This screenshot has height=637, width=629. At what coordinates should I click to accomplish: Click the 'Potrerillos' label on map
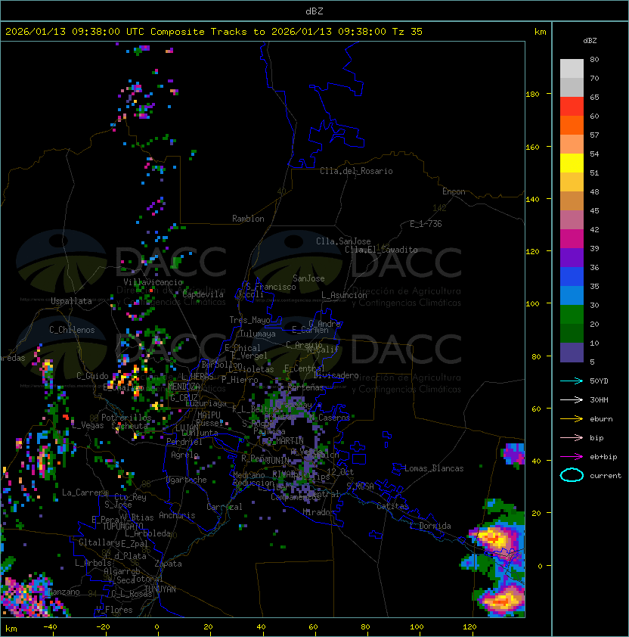[126, 418]
